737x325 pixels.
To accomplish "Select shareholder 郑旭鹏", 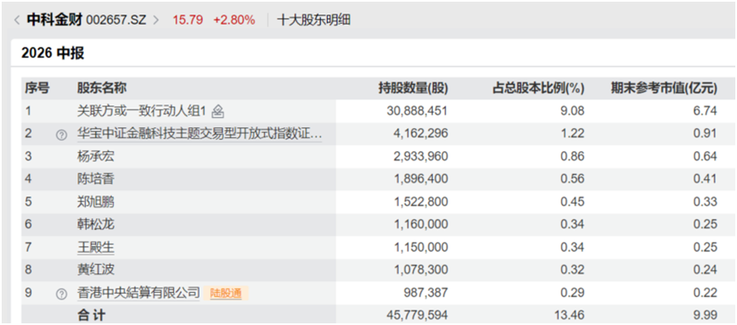I will click(x=96, y=201).
